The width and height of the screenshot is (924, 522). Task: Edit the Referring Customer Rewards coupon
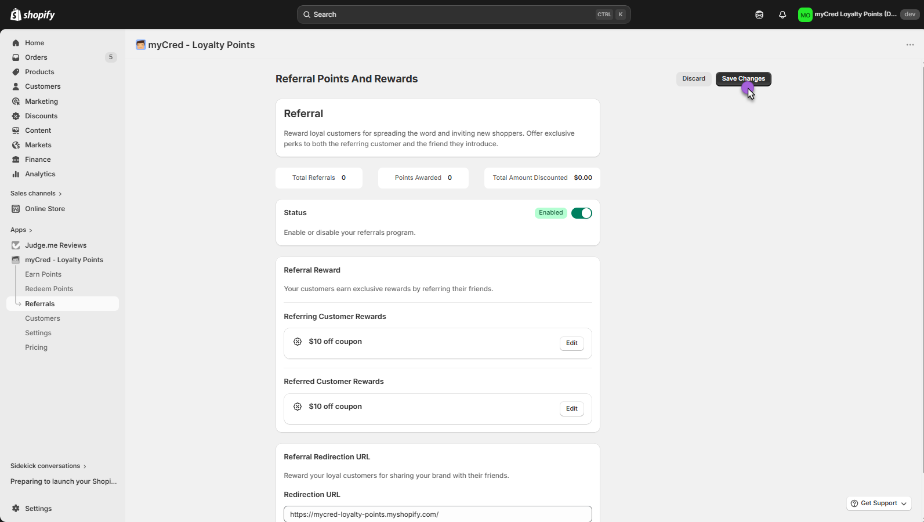click(x=571, y=343)
